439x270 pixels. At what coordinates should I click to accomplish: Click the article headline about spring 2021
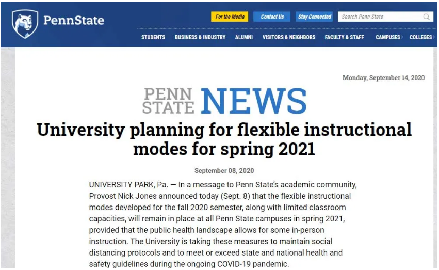(224, 139)
